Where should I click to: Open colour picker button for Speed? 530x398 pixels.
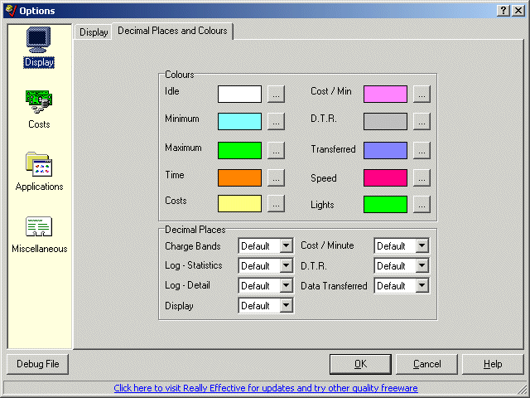coord(422,177)
